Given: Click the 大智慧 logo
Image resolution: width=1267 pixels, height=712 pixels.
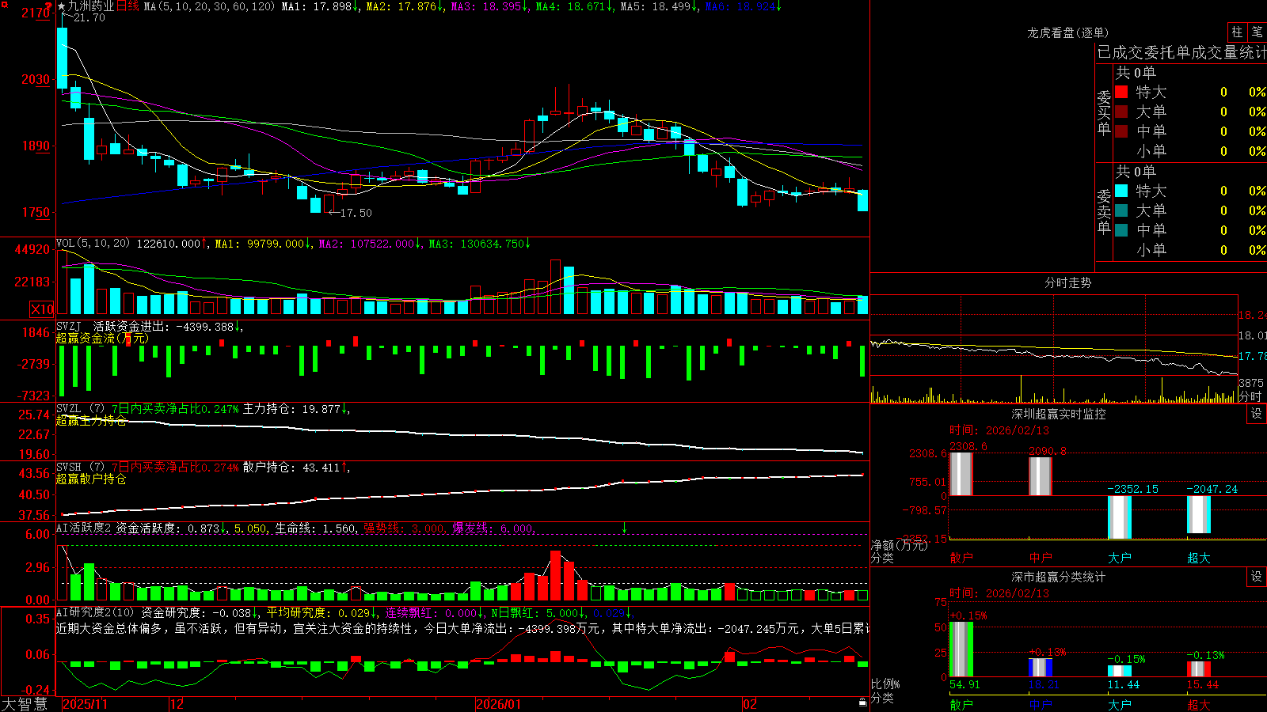Looking at the screenshot, I should click(x=25, y=704).
